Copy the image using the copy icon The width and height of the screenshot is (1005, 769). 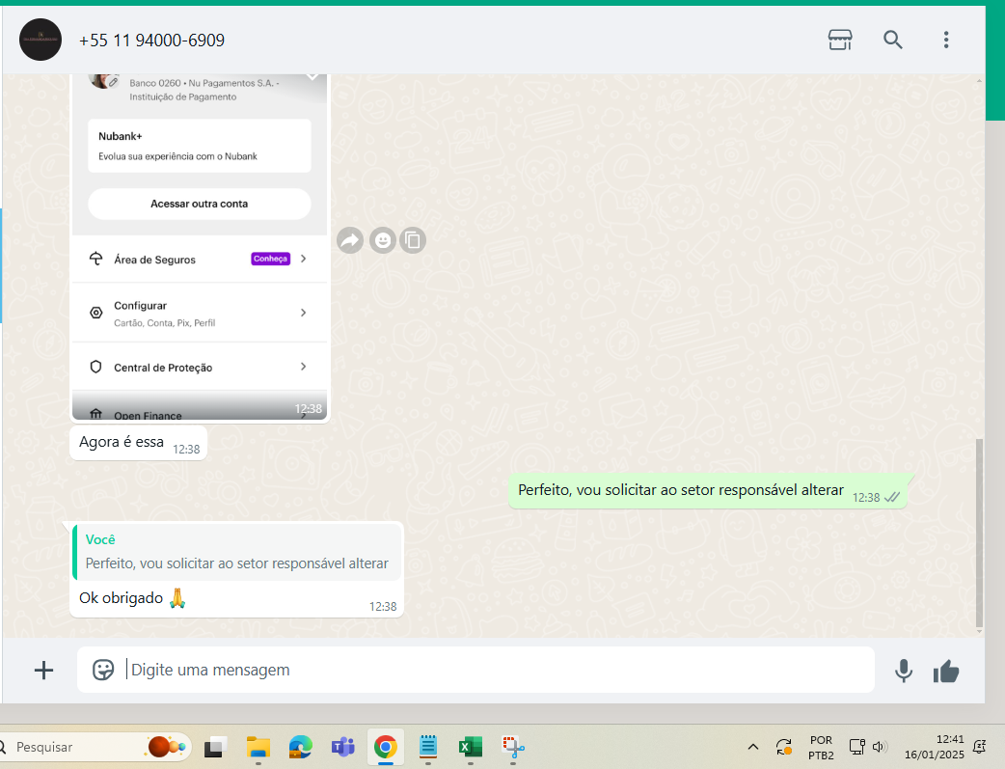coord(413,240)
